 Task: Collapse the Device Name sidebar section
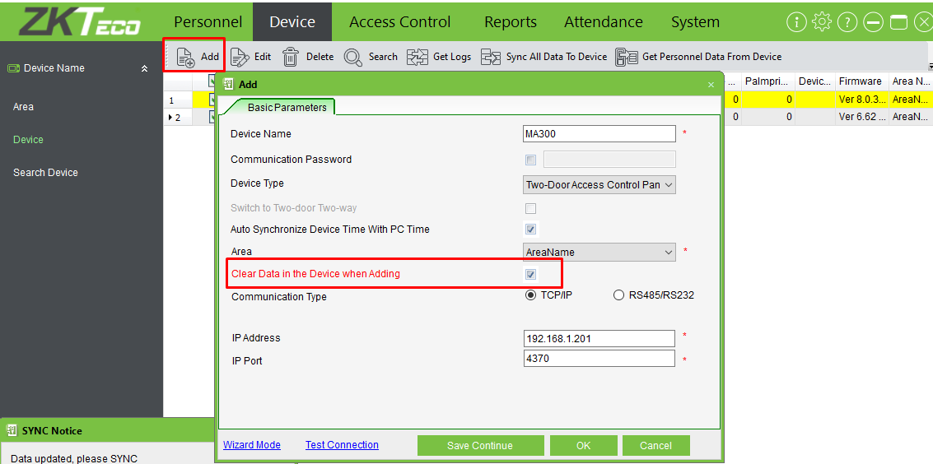[145, 68]
